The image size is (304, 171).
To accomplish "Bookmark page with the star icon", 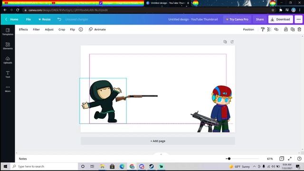I will [273, 10].
